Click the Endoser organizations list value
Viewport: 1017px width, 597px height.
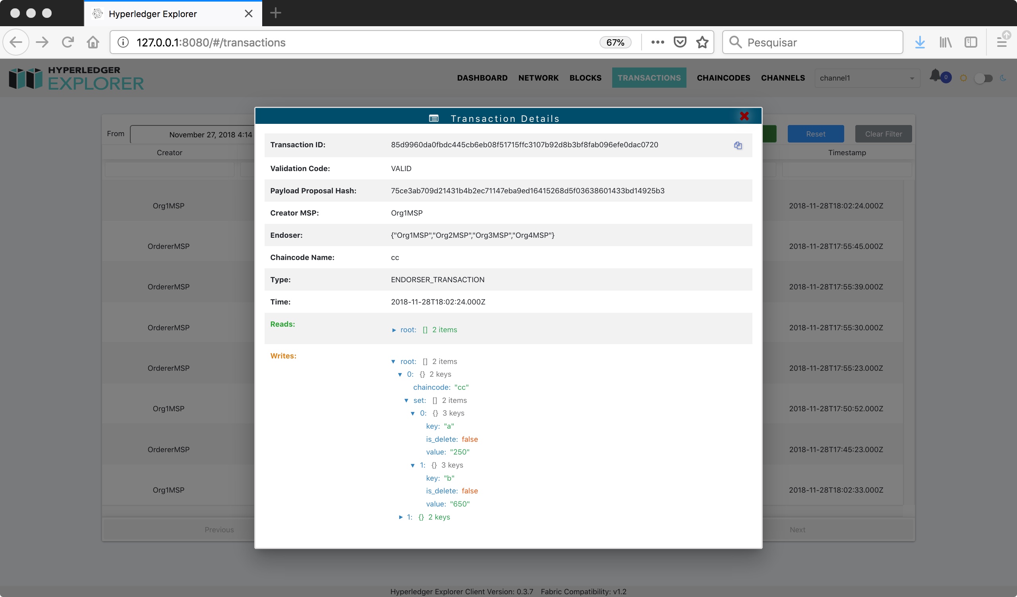point(473,235)
